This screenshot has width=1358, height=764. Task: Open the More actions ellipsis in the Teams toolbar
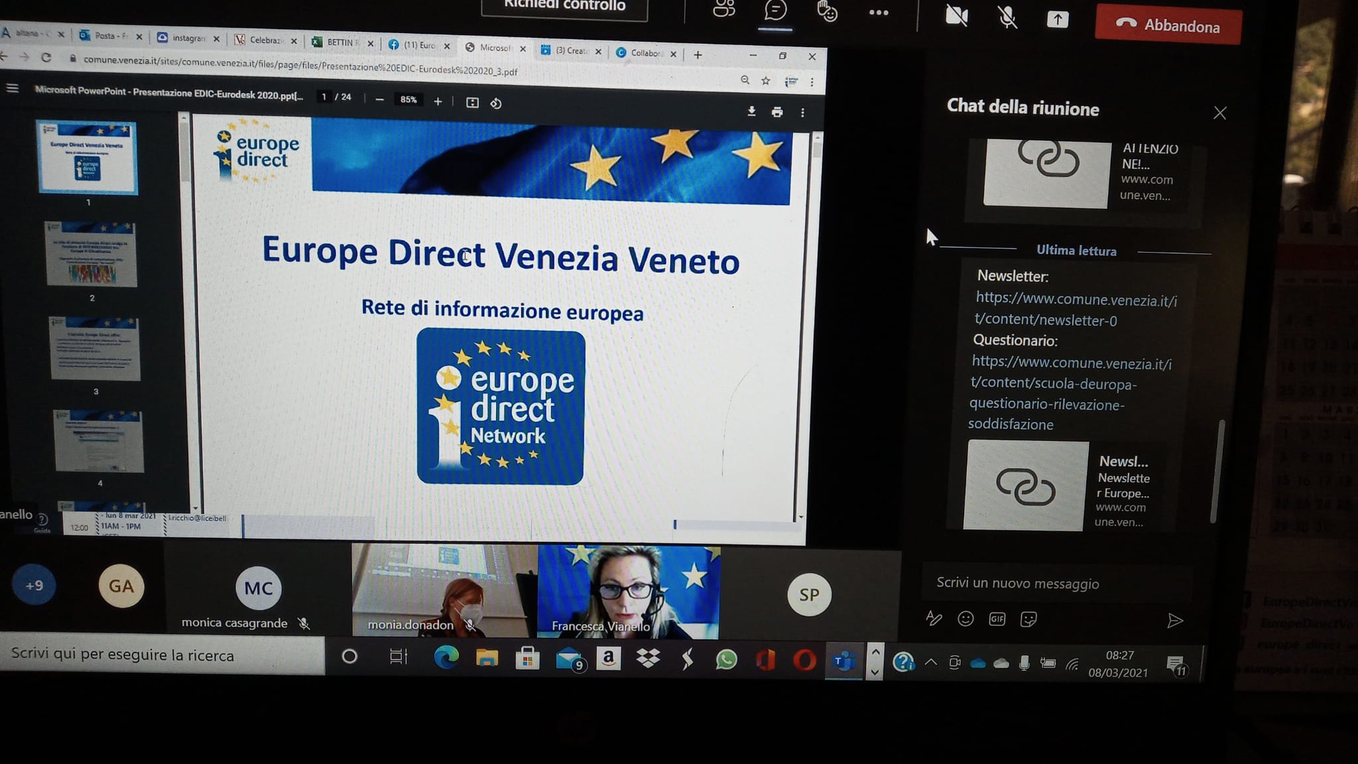pos(879,13)
